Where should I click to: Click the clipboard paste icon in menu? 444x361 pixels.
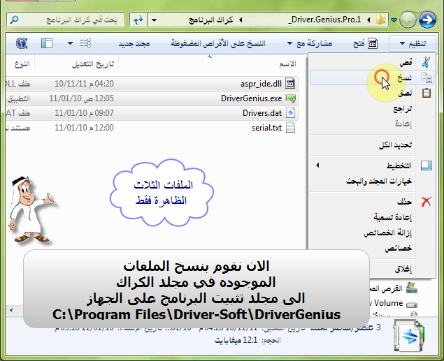(427, 93)
